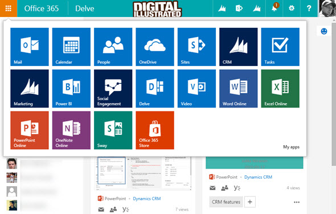Add a board with the plus button
The height and width of the screenshot is (214, 336).
coord(250,202)
